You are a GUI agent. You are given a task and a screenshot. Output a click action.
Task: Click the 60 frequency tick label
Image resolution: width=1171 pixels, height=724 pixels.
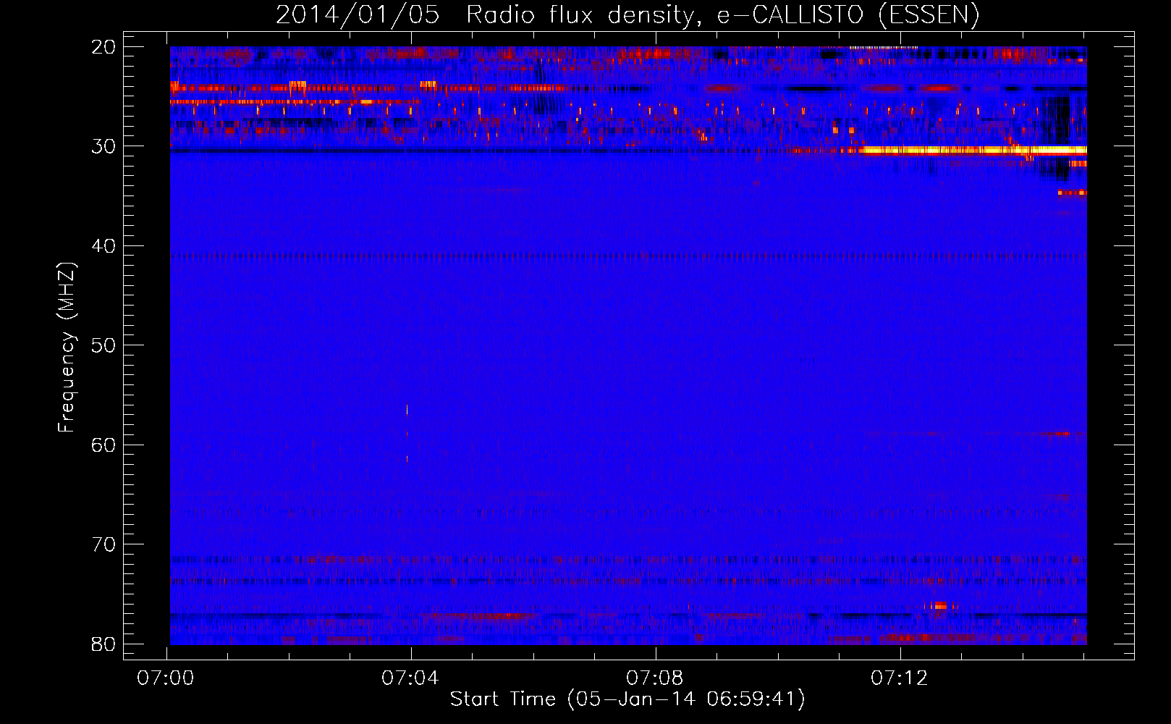(x=103, y=445)
